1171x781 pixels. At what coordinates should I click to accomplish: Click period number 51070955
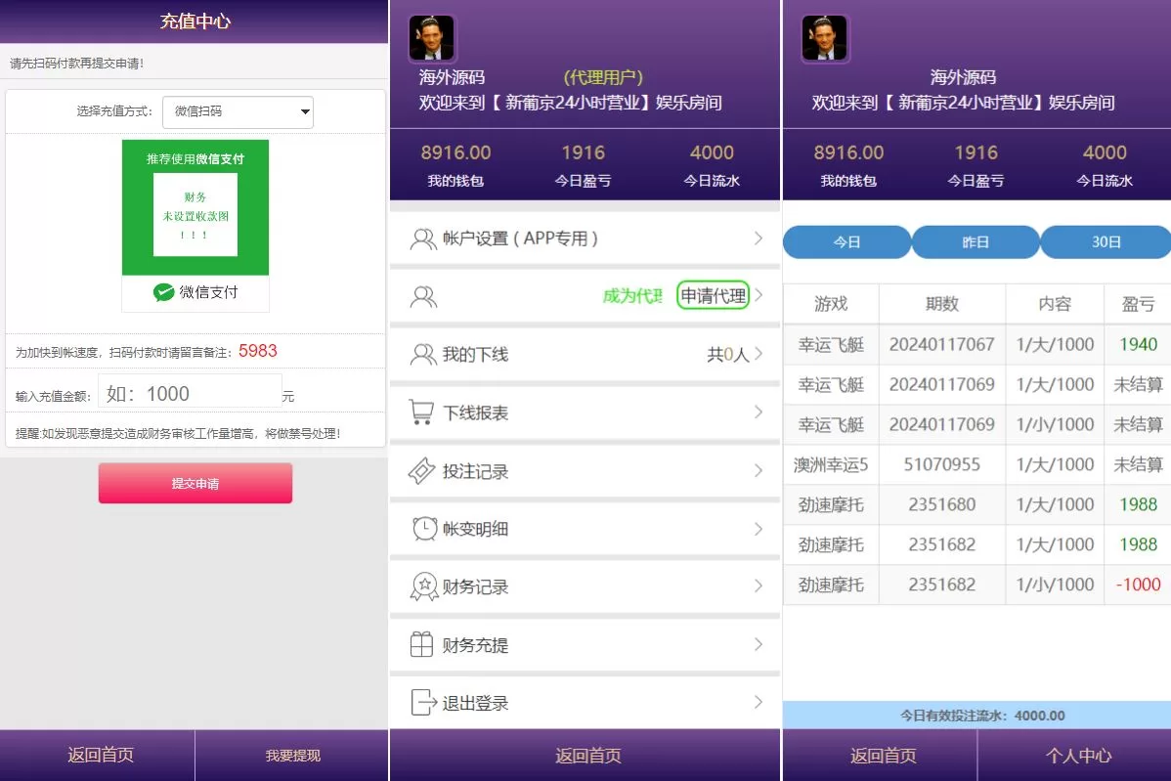coord(941,464)
